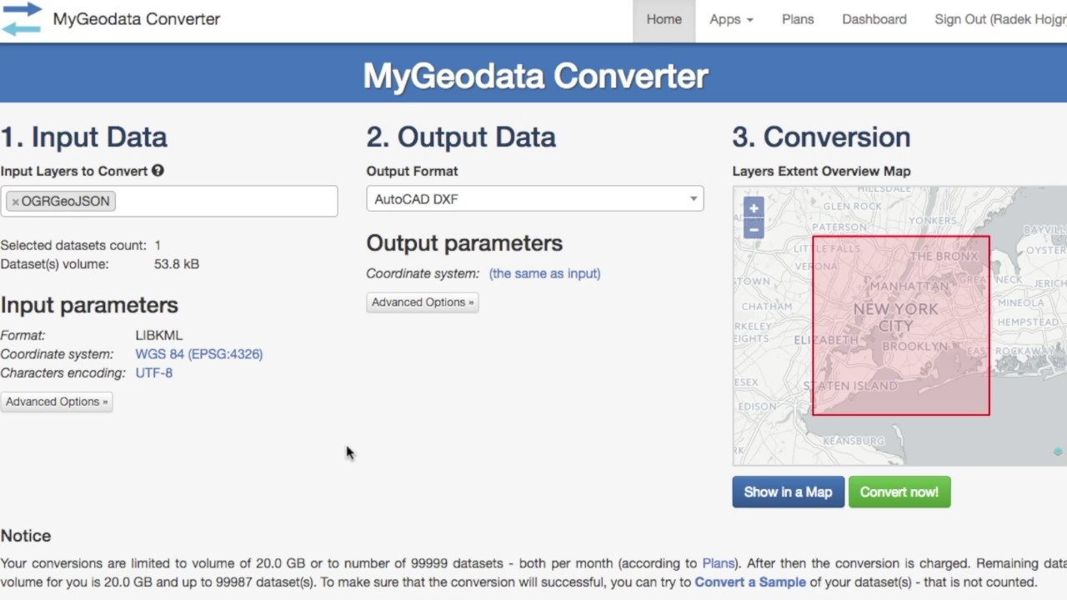Change the UTF-8 character encoding
The width and height of the screenshot is (1067, 600).
click(x=154, y=372)
